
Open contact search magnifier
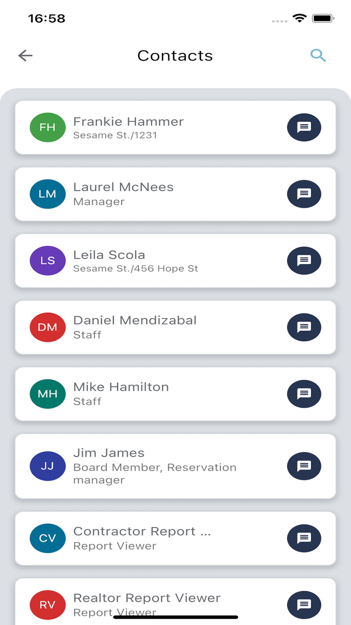tap(318, 56)
